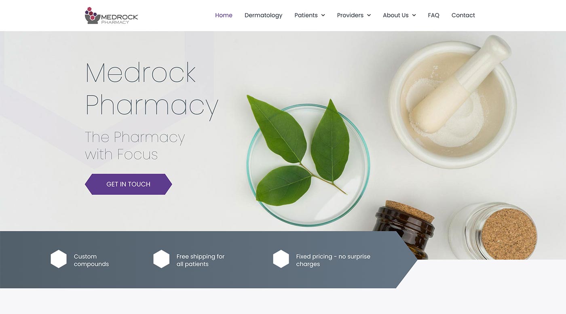566x314 pixels.
Task: Open the Dermatology page
Action: coord(263,15)
